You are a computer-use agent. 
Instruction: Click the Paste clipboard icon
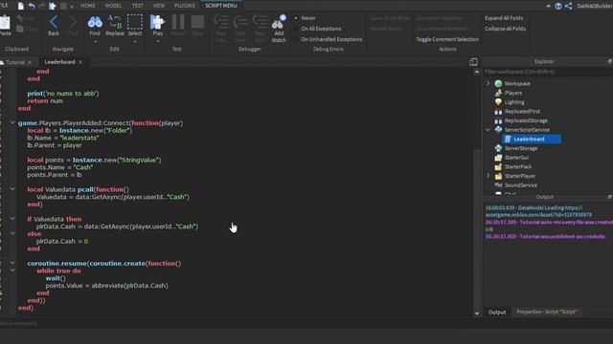click(x=5, y=22)
